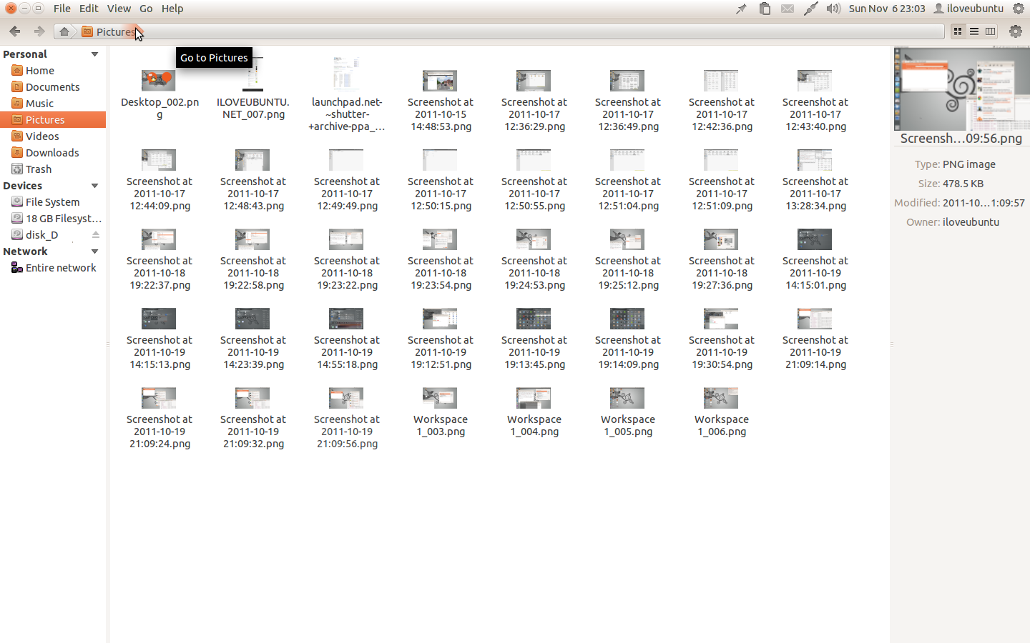Open 18 GB Filesystem device

[x=53, y=219]
